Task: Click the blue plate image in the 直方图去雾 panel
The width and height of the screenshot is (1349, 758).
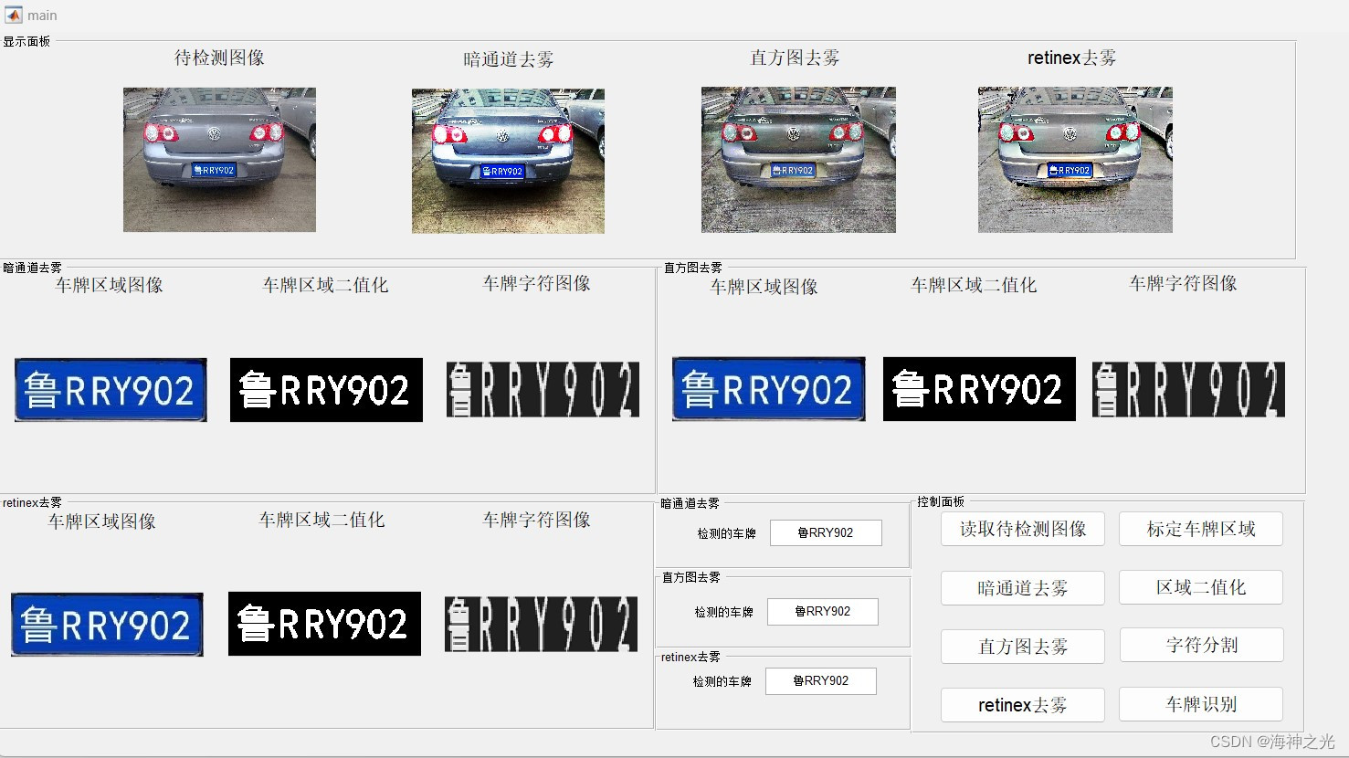Action: click(769, 389)
